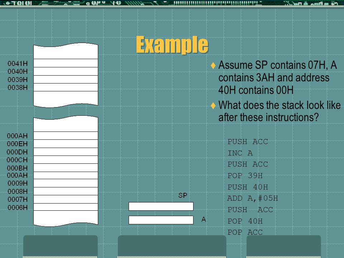Image resolution: width=344 pixels, height=258 pixels.
Task: Click the memory cell beside 0040H
Action: point(66,71)
